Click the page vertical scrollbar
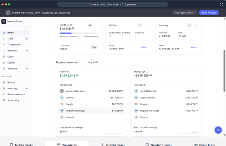 tap(224, 71)
